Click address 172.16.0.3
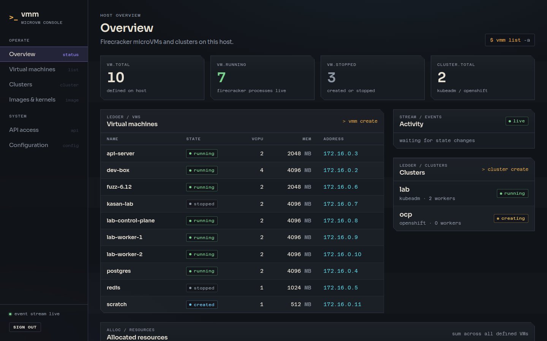The height and width of the screenshot is (341, 547). tap(340, 153)
